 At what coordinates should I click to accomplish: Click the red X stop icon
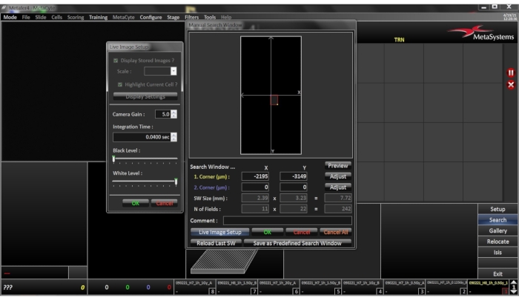point(510,85)
